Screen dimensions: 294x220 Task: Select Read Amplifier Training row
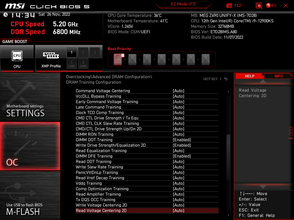coord(147,194)
